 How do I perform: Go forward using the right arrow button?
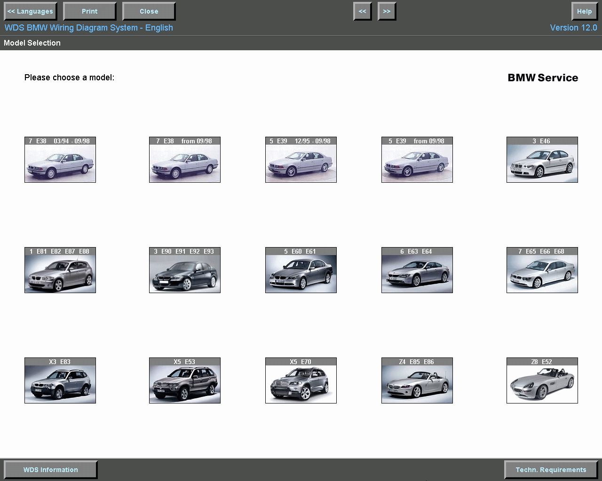pyautogui.click(x=387, y=11)
